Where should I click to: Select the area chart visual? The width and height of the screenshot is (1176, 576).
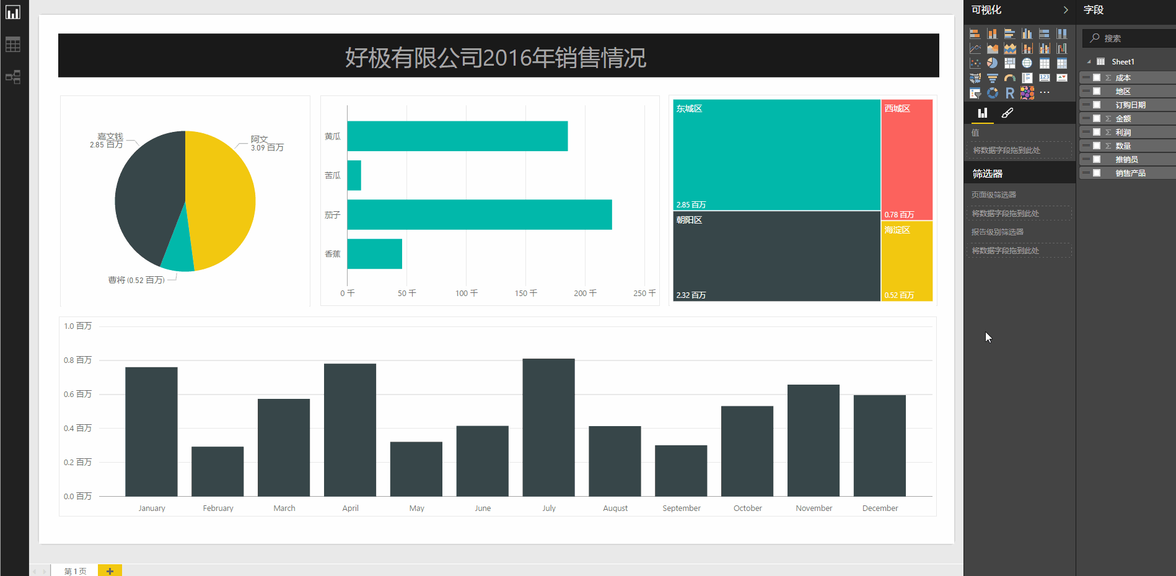992,48
